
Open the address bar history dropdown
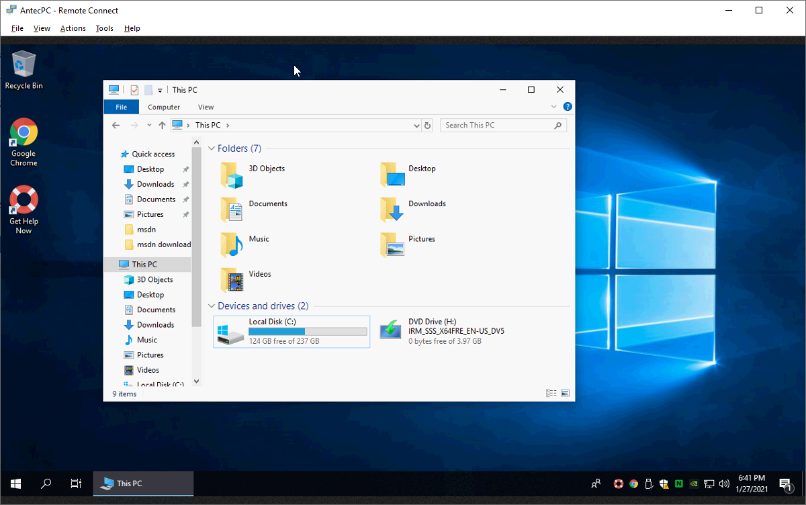[416, 125]
